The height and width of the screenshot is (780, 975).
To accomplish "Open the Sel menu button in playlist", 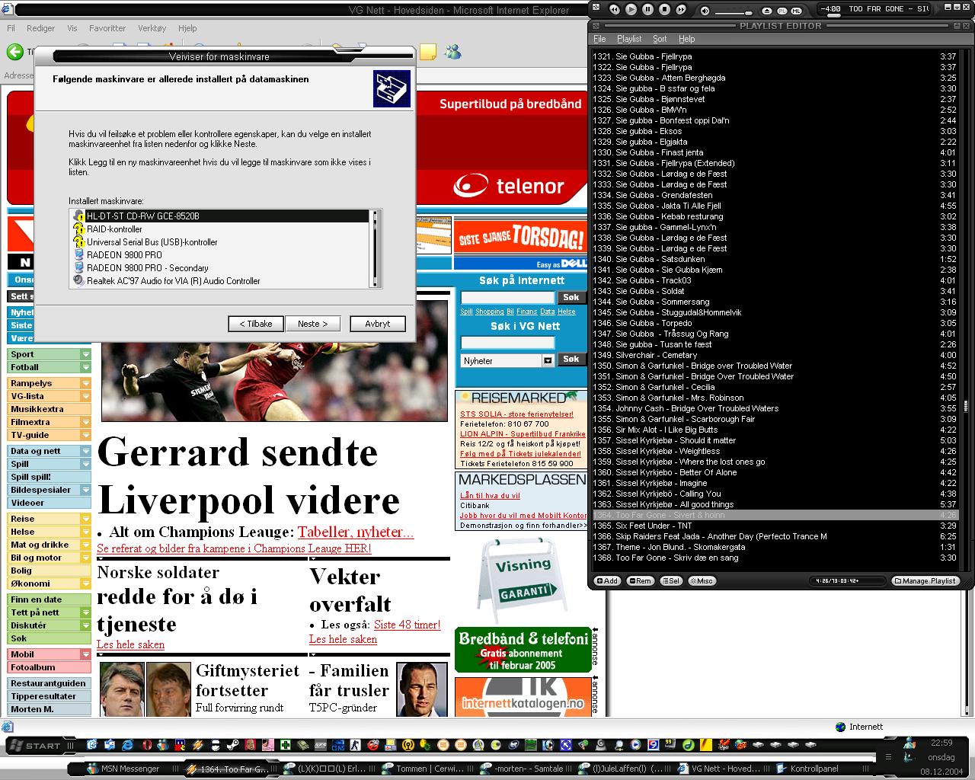I will click(671, 580).
